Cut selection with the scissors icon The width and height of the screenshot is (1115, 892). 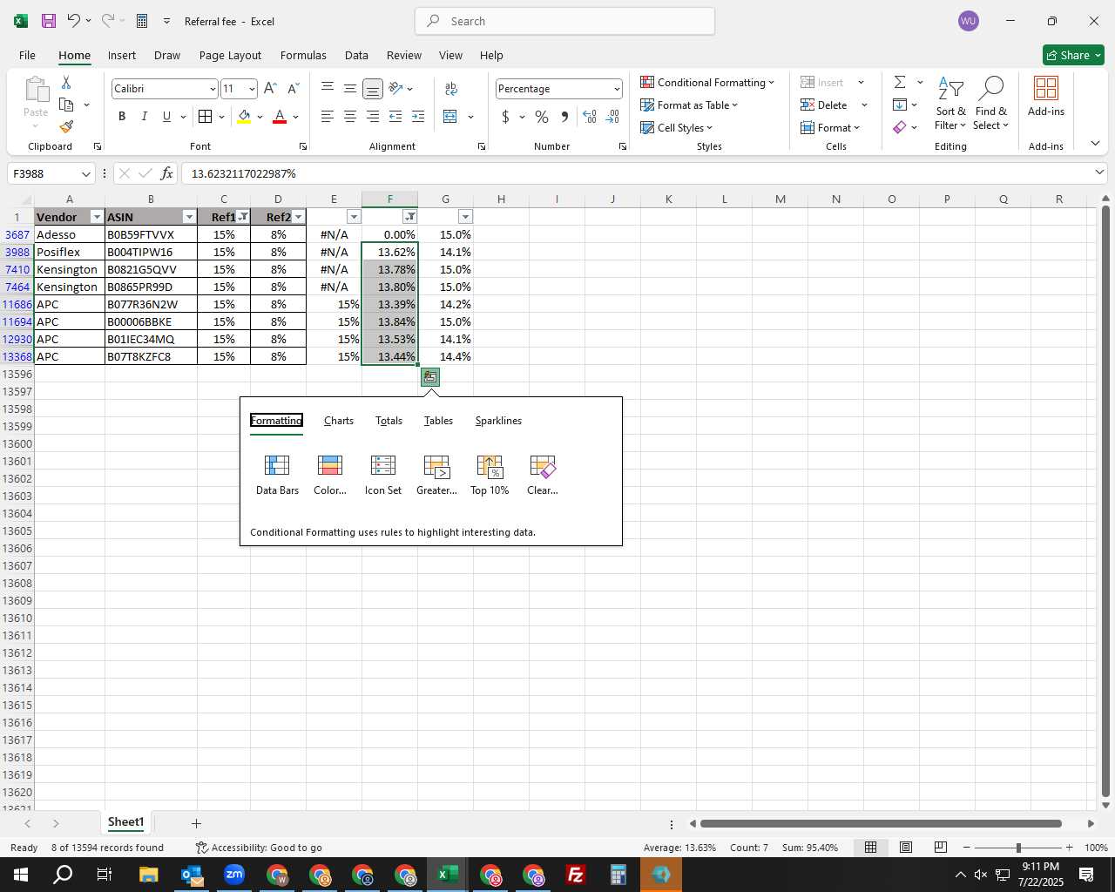click(66, 82)
